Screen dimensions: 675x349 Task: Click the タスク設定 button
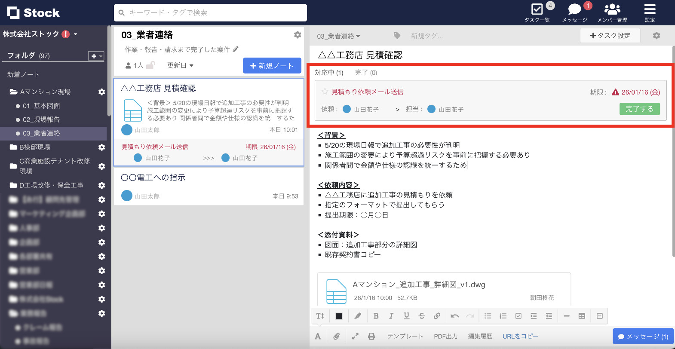click(610, 36)
